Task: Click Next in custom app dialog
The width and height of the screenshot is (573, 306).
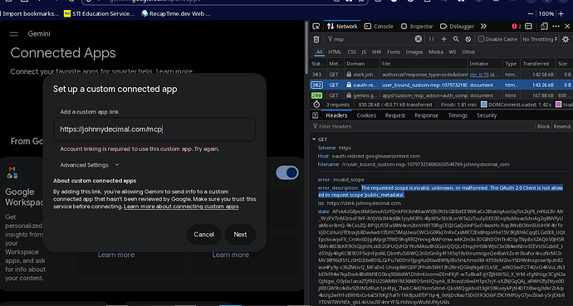Action: (240, 235)
